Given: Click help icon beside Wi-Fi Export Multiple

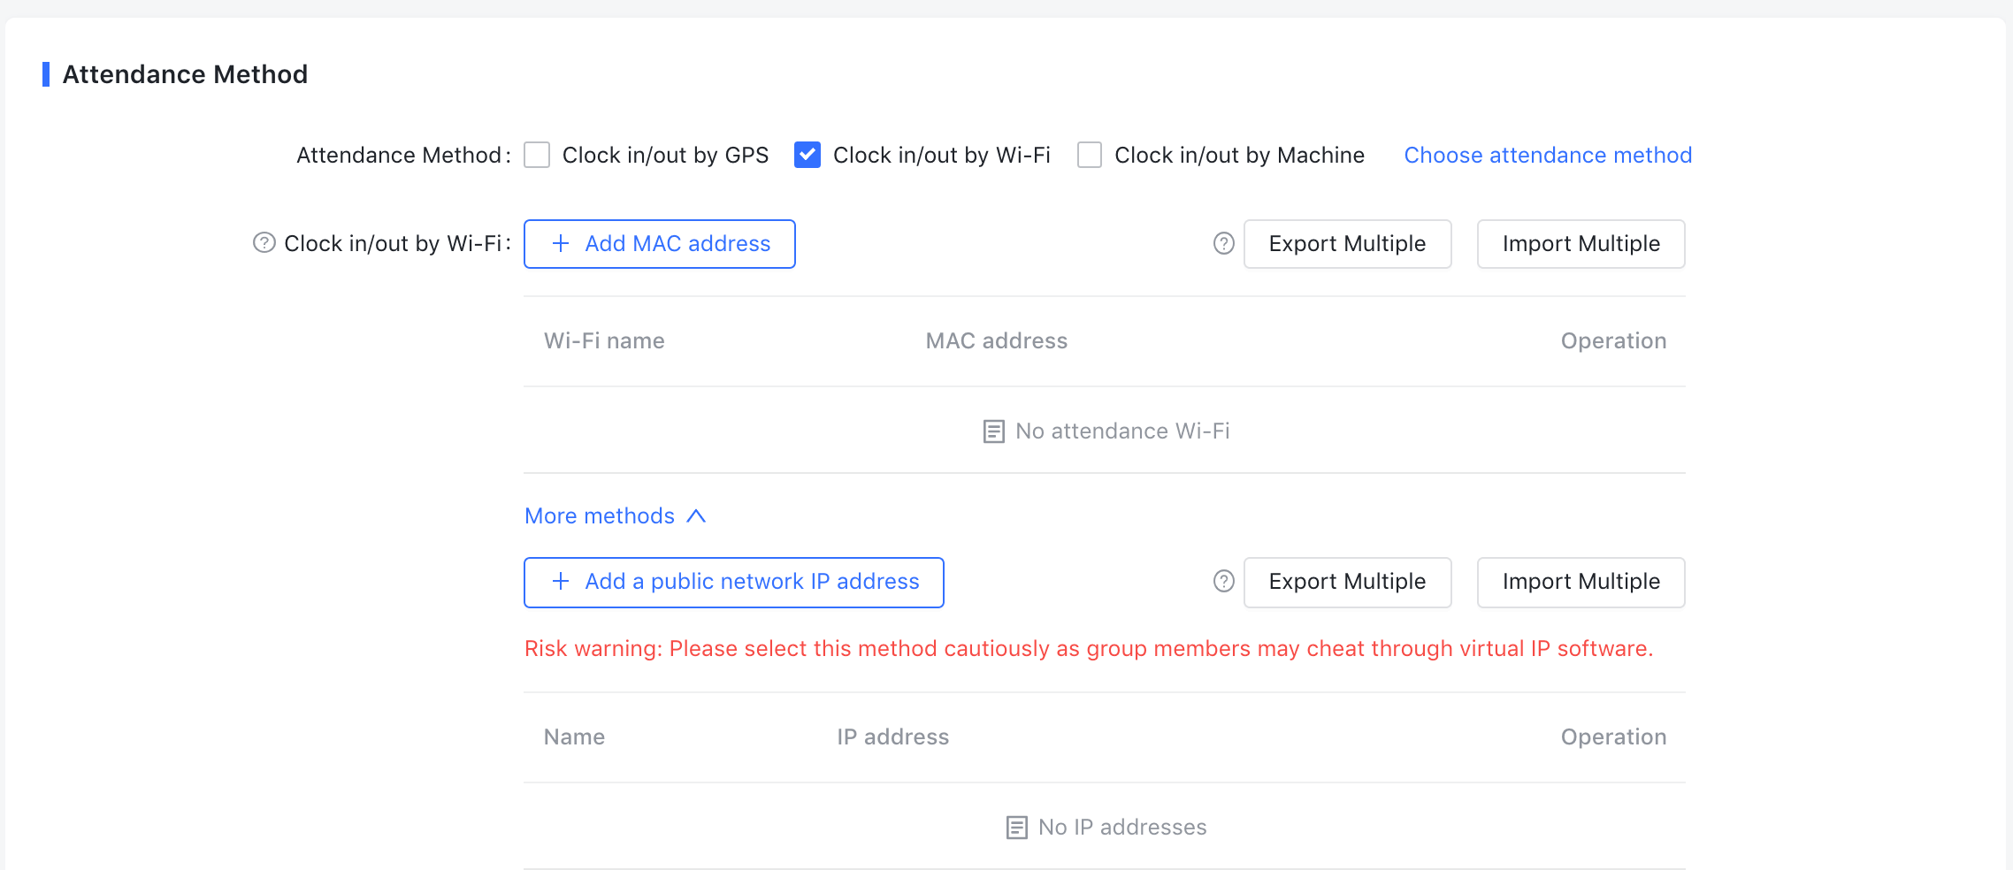Looking at the screenshot, I should 1223,244.
